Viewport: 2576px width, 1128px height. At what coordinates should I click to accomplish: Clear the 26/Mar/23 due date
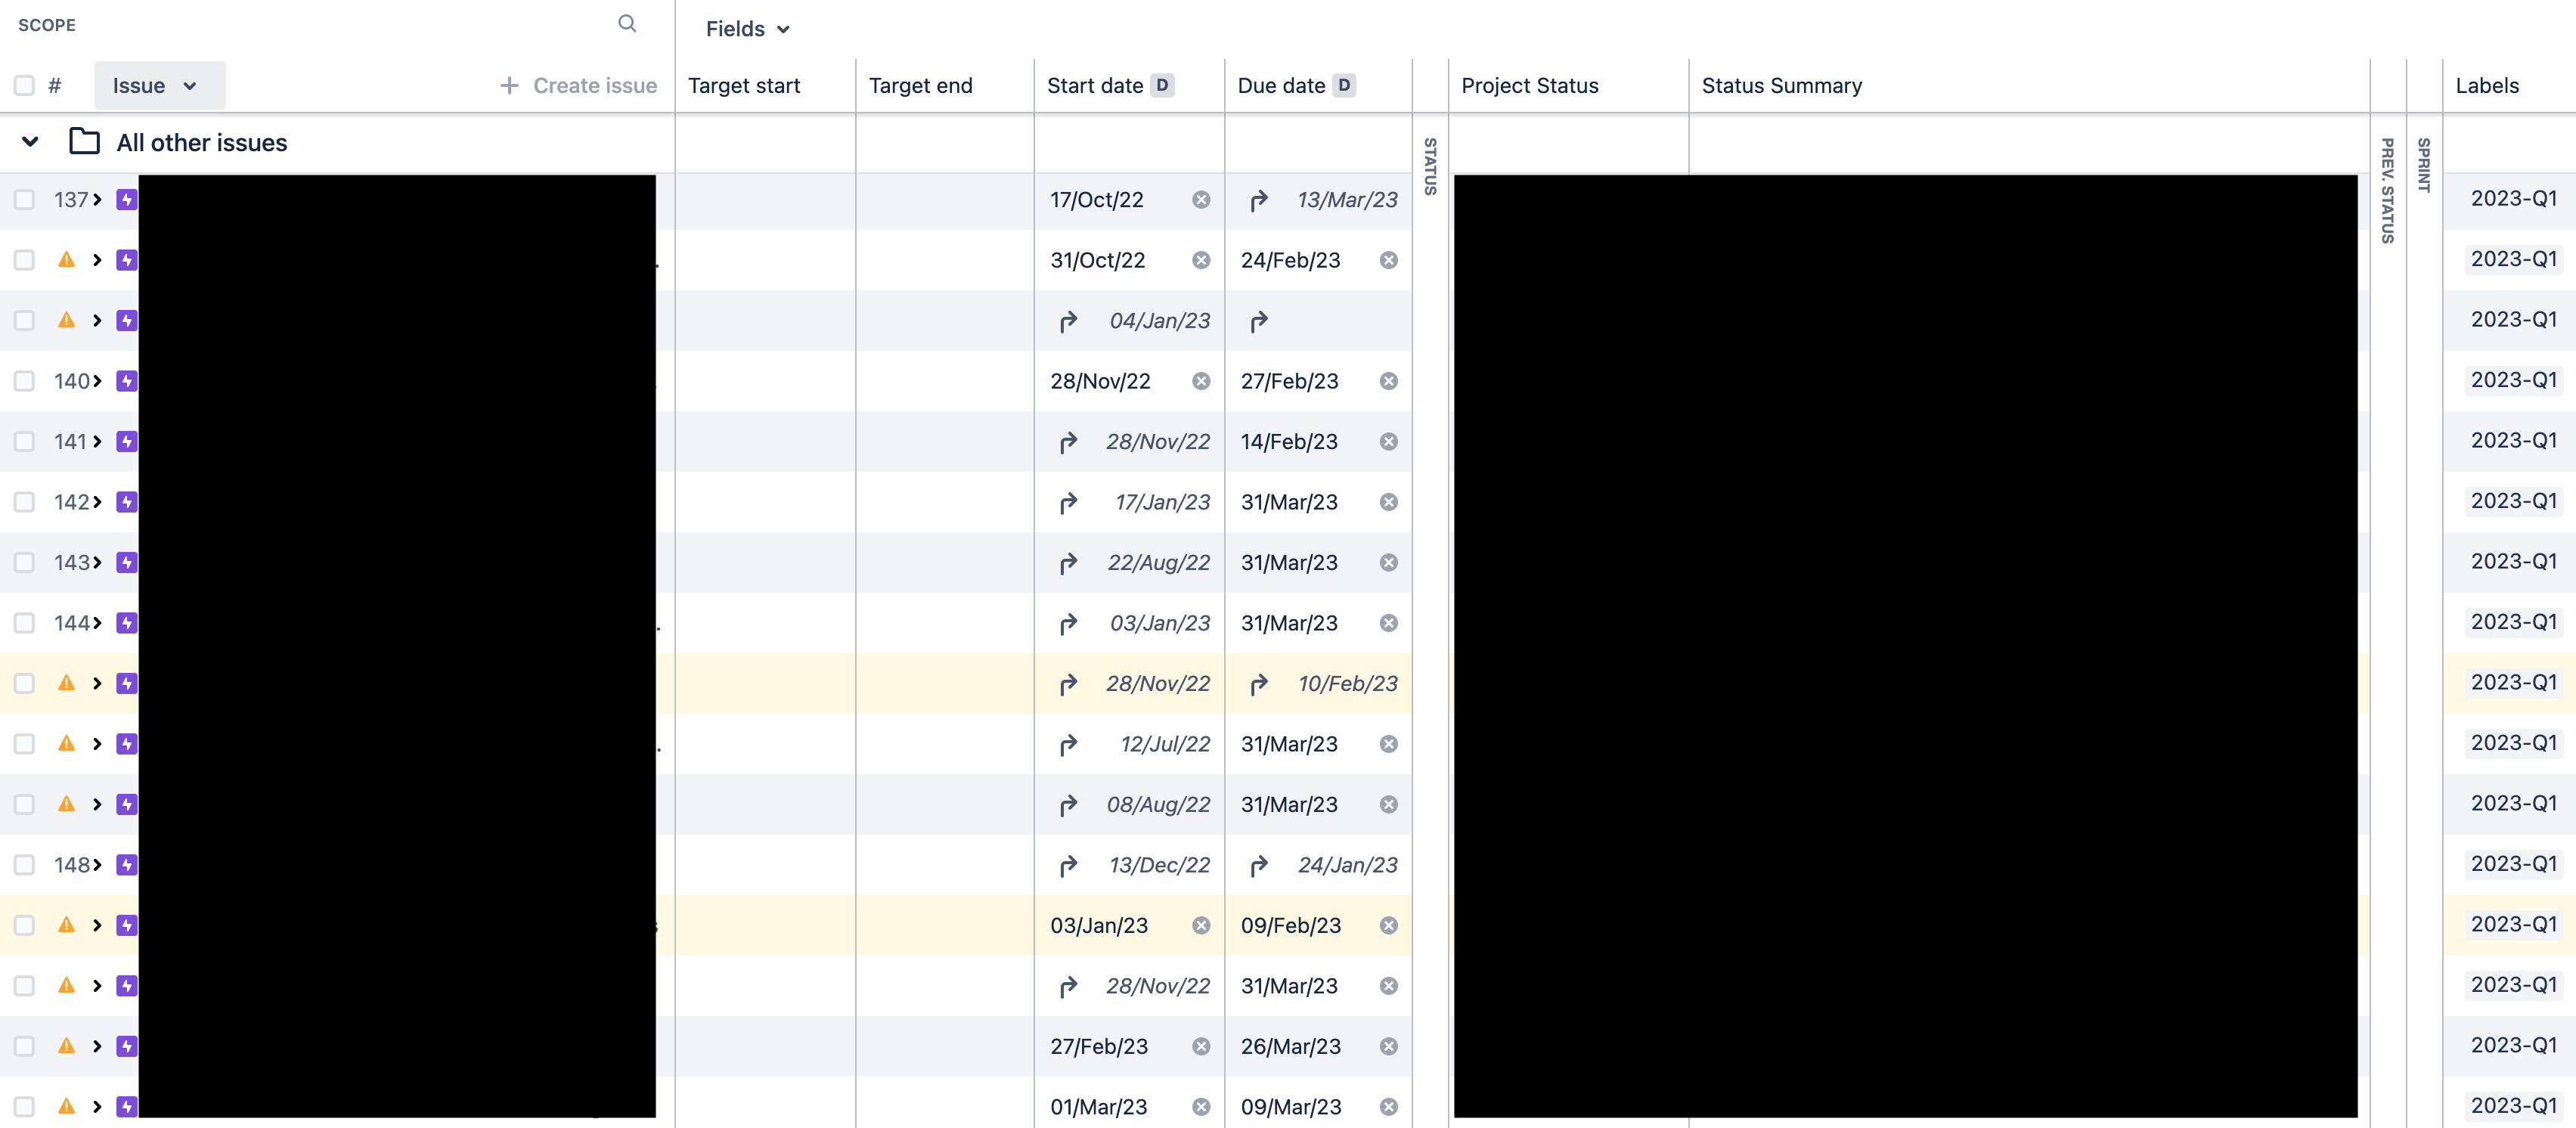click(x=1388, y=1047)
